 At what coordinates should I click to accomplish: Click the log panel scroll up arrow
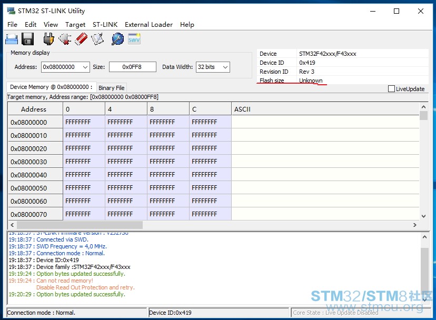pyautogui.click(x=424, y=237)
